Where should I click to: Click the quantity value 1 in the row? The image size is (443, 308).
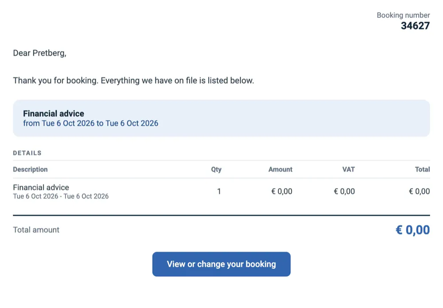[219, 192]
